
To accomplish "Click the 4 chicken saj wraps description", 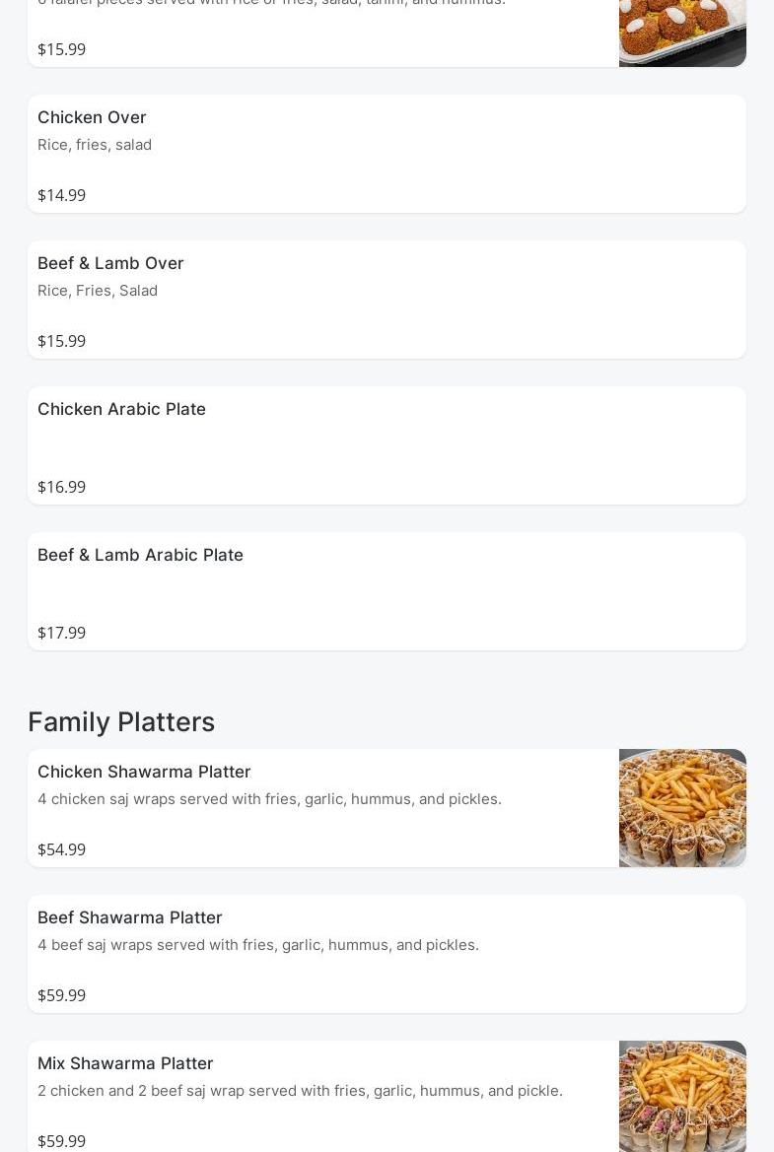I will 270,799.
